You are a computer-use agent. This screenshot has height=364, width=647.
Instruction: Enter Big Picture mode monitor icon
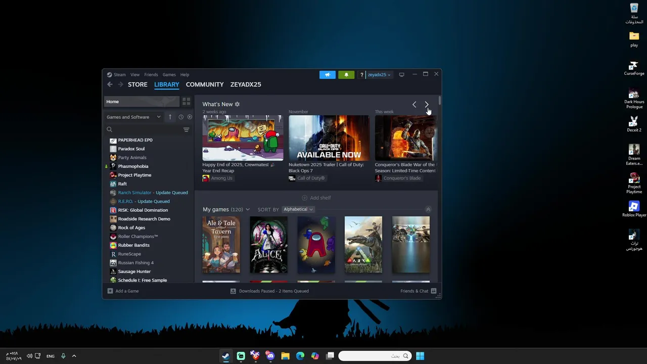tap(401, 75)
